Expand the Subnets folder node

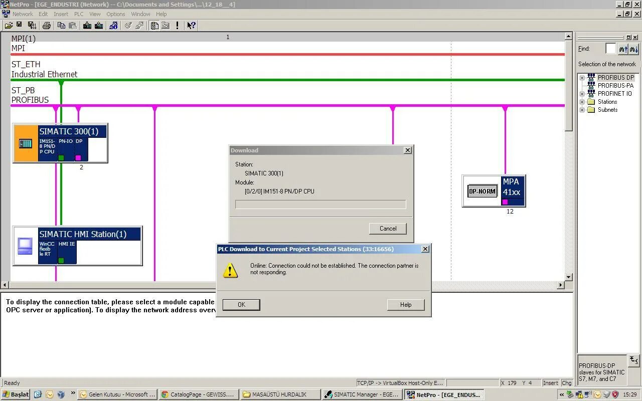pos(582,110)
